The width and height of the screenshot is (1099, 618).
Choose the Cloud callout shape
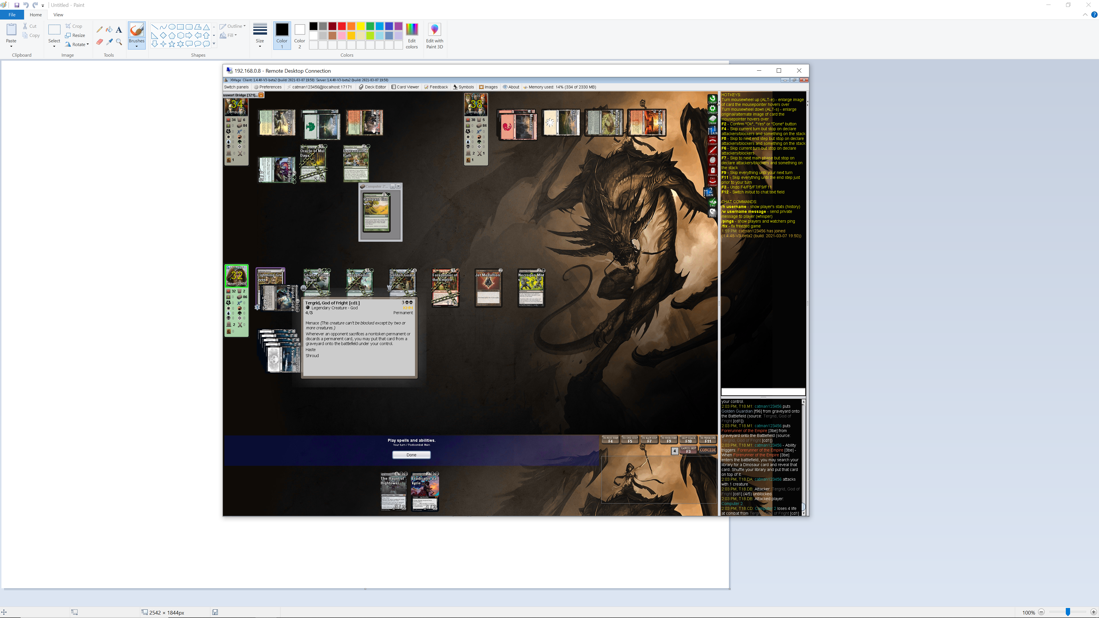pos(206,44)
